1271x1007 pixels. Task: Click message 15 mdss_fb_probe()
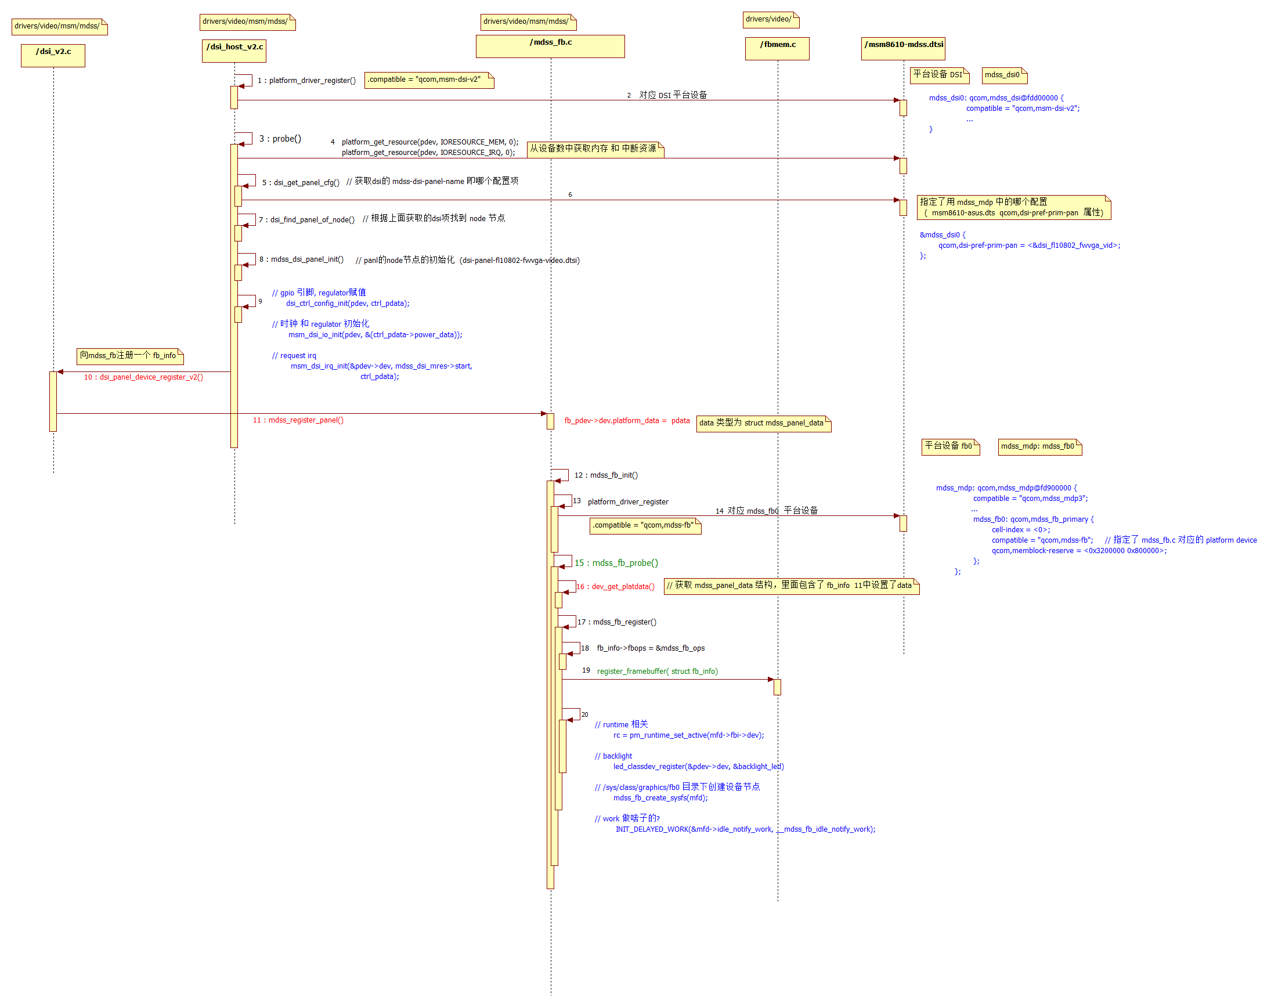616,562
